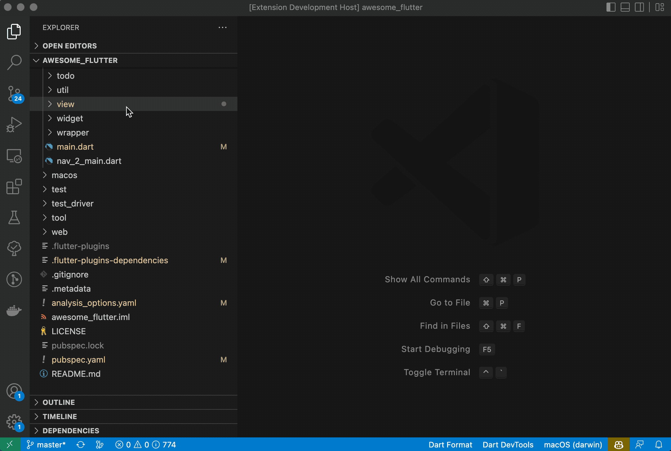Click the Copilot status bar icon

click(618, 445)
